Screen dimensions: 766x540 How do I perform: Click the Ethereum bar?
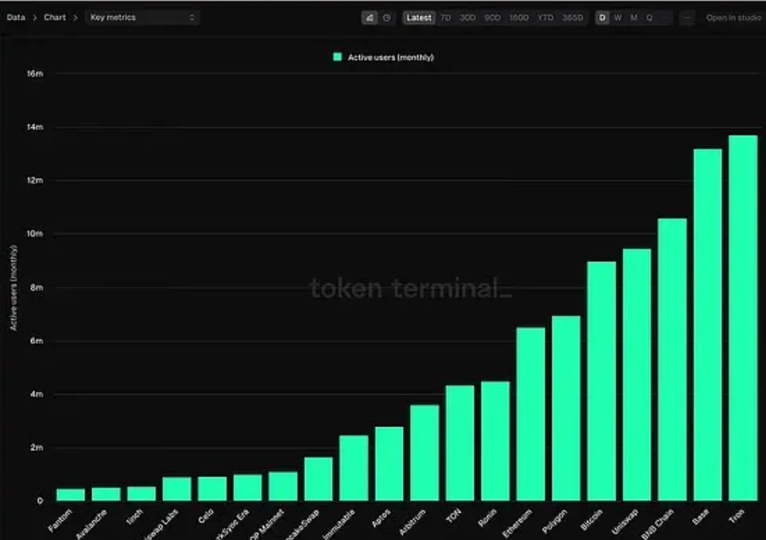tap(531, 414)
